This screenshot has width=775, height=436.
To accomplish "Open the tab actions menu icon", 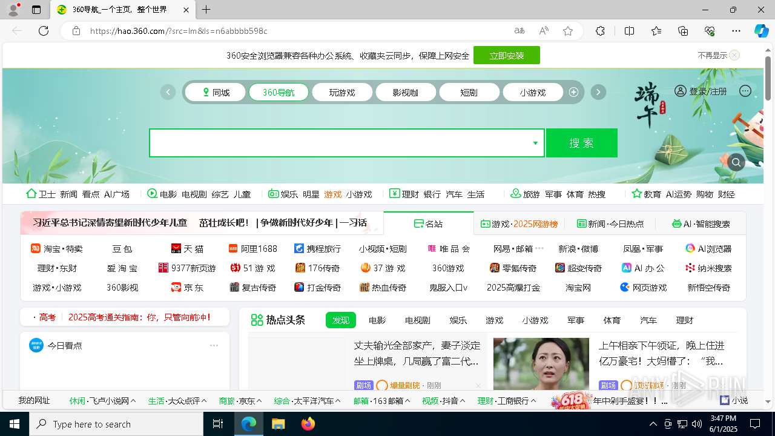I will (x=36, y=10).
